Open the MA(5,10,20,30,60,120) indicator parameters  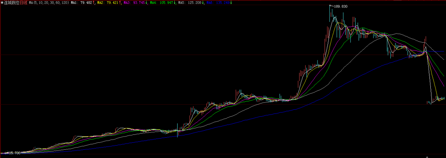tap(49, 2)
